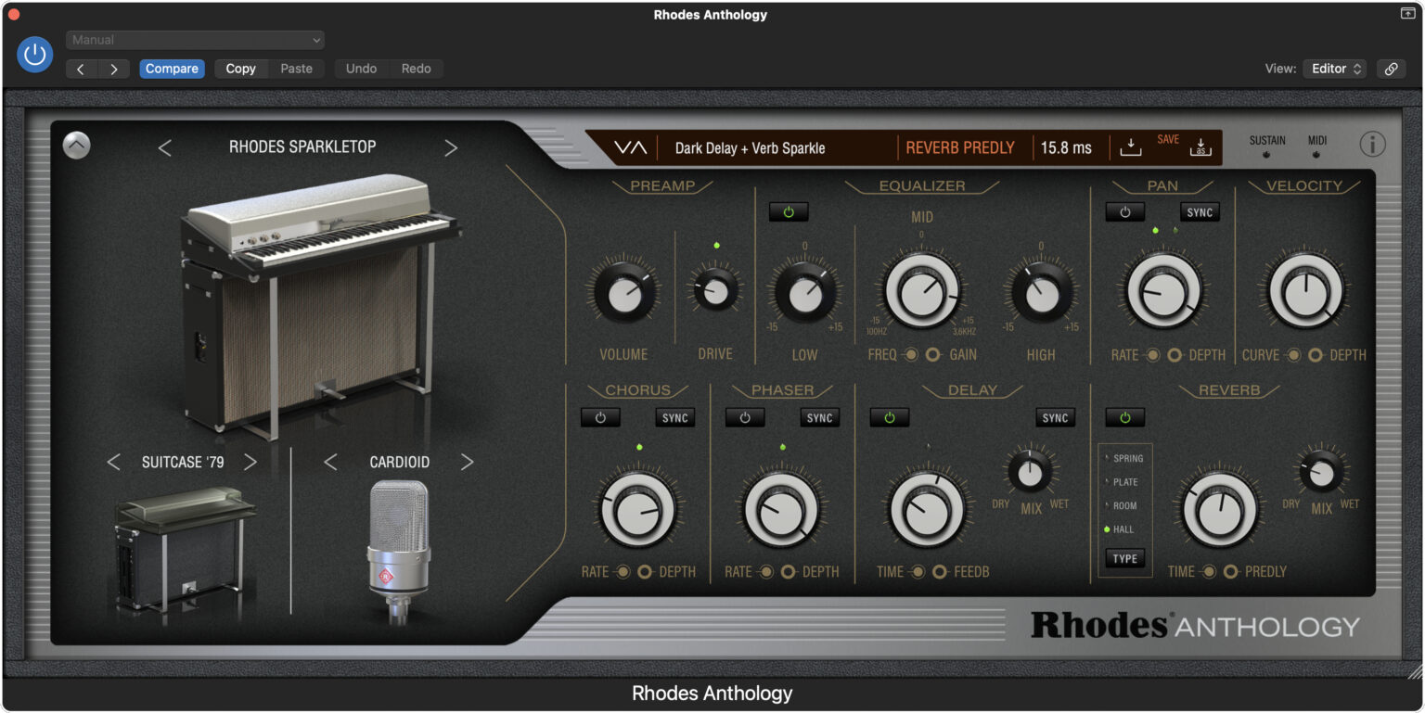Screen dimensions: 1425x713
Task: Toggle the Equalizer power switch
Action: click(x=789, y=212)
